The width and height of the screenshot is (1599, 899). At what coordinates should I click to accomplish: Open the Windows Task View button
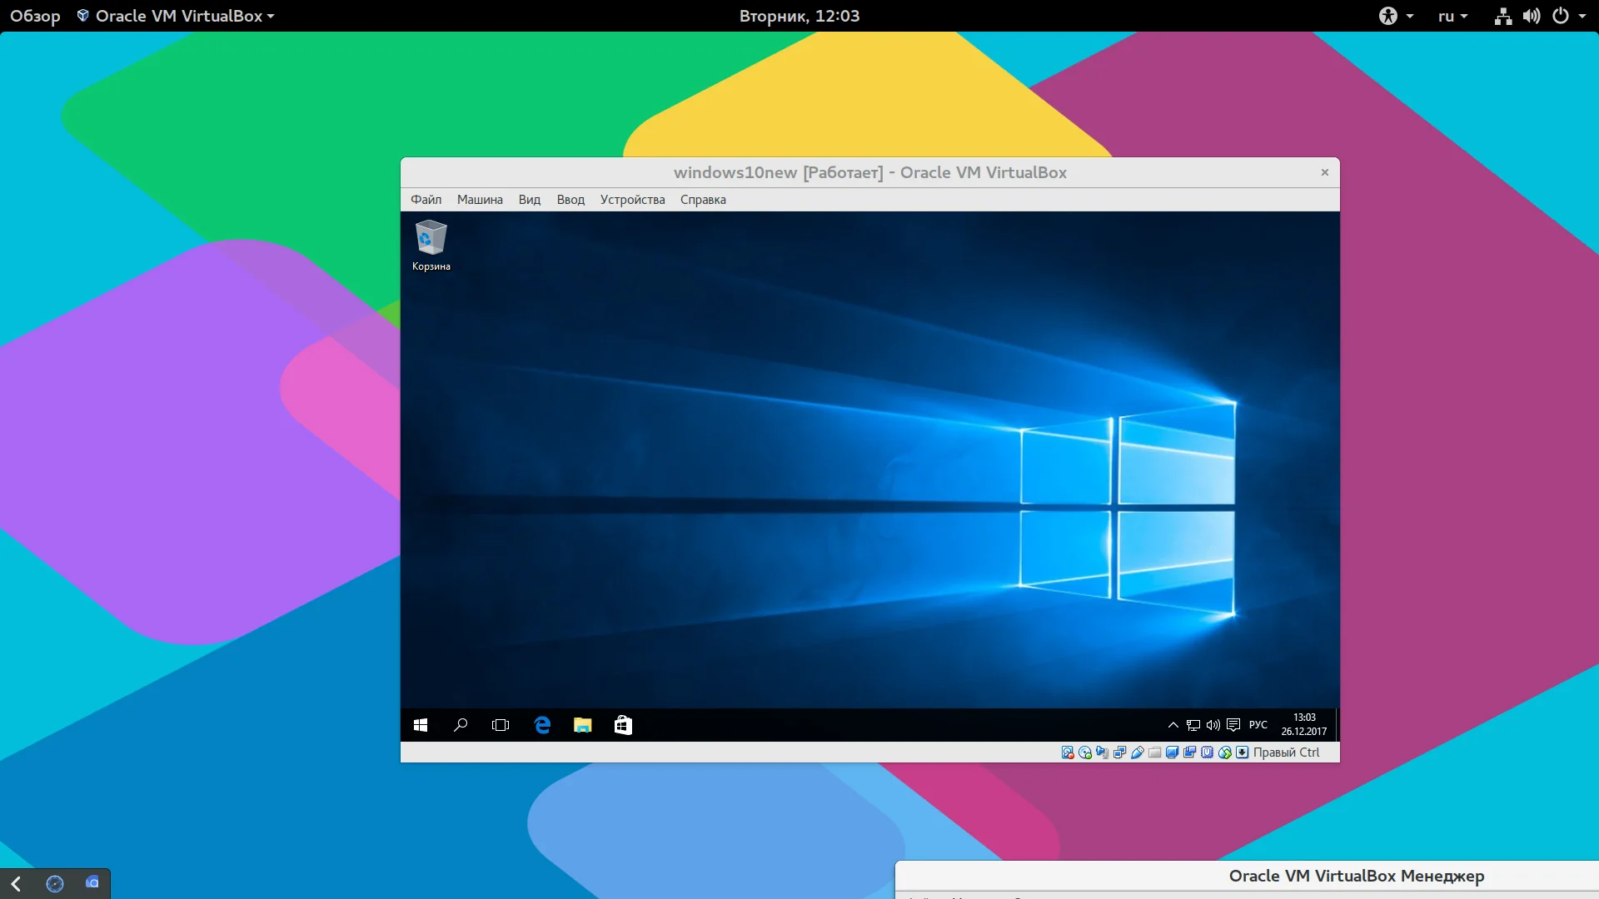[x=501, y=725]
